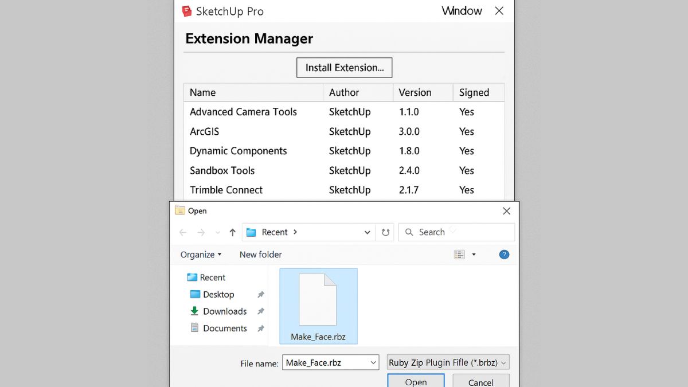This screenshot has height=387, width=688.
Task: Close the SketchUp Pro Extension Manager window
Action: (499, 11)
